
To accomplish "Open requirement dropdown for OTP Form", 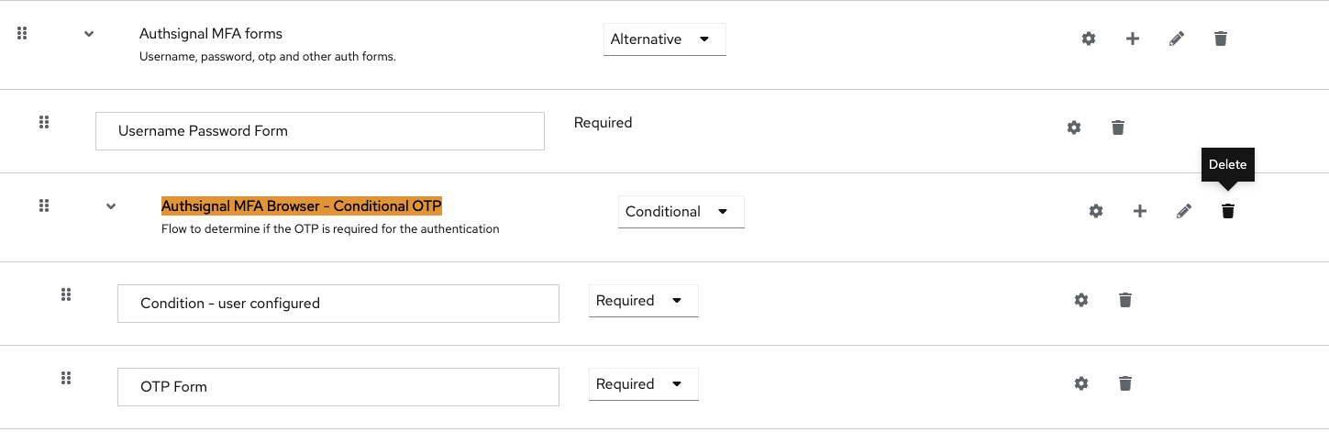I will [644, 384].
